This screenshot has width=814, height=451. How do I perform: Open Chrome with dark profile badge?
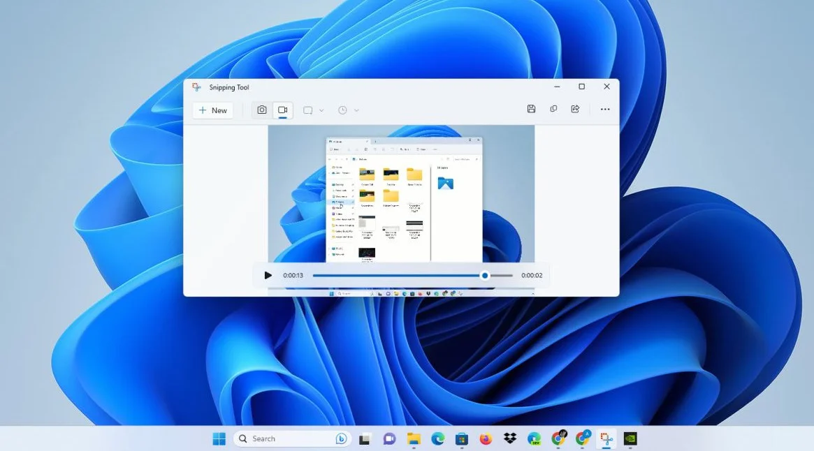558,439
